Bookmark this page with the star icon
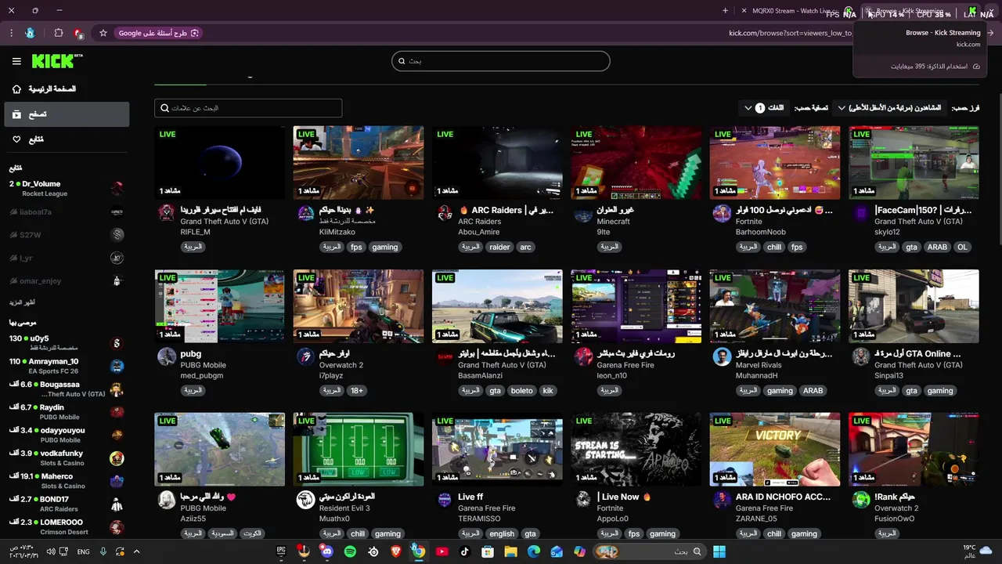The image size is (1002, 564). click(103, 33)
